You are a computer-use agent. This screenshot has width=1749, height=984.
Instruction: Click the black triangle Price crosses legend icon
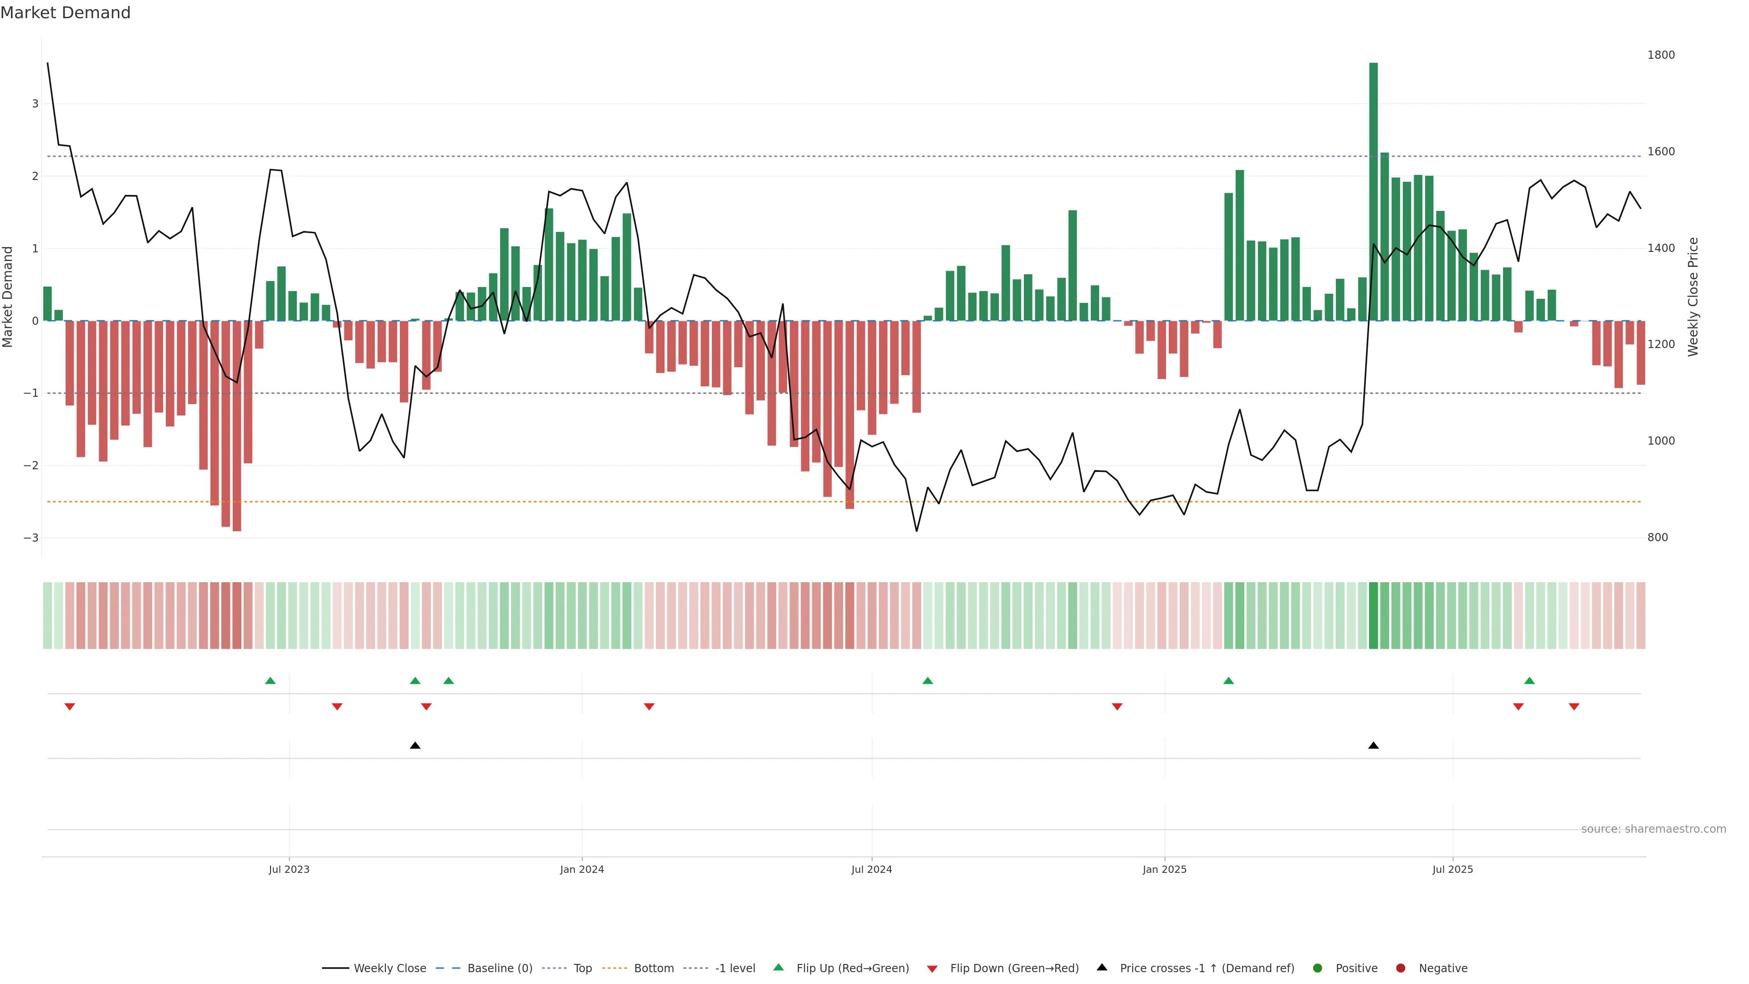[x=1102, y=967]
